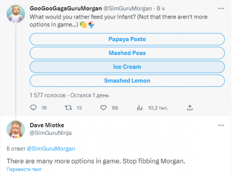Click the @SimGuruNinja handle
Image resolution: width=234 pixels, height=176 pixels.
[x=51, y=133]
